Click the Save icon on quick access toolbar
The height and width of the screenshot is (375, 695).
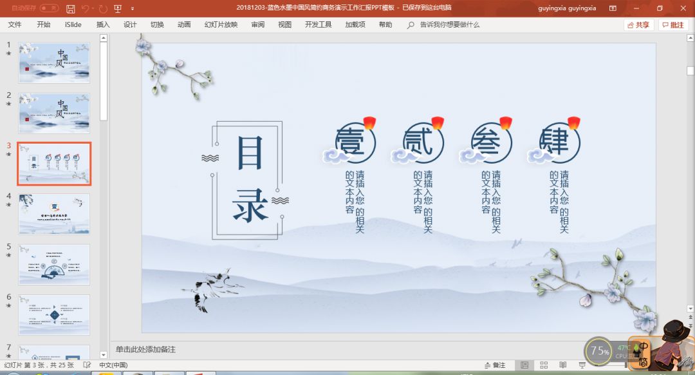point(71,8)
